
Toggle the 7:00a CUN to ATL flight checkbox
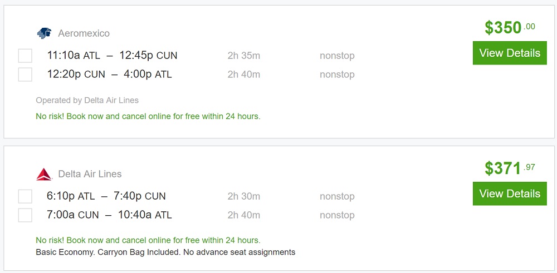(25, 215)
